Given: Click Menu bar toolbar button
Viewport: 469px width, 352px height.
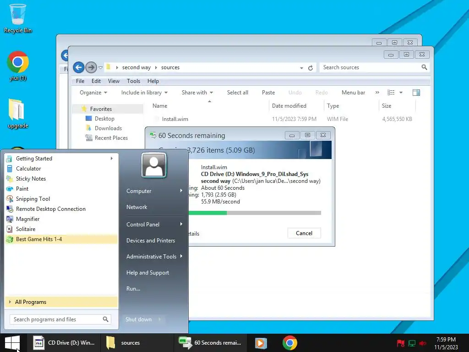Looking at the screenshot, I should click(353, 93).
